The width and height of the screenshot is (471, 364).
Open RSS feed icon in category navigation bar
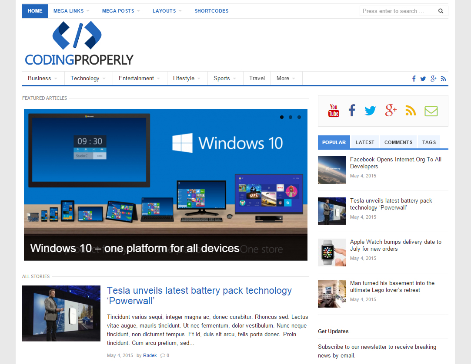pos(443,79)
